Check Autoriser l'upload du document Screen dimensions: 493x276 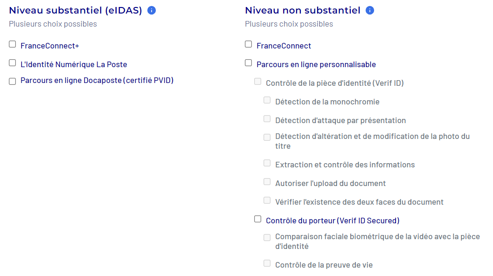[x=267, y=182]
